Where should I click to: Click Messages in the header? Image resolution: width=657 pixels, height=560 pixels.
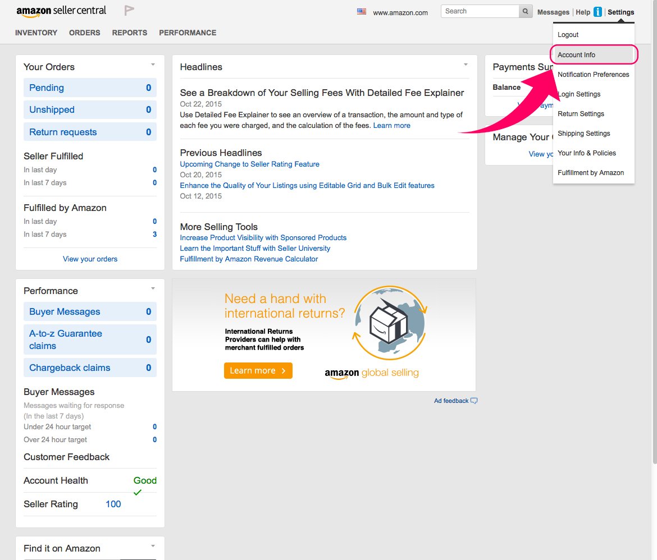click(x=553, y=12)
